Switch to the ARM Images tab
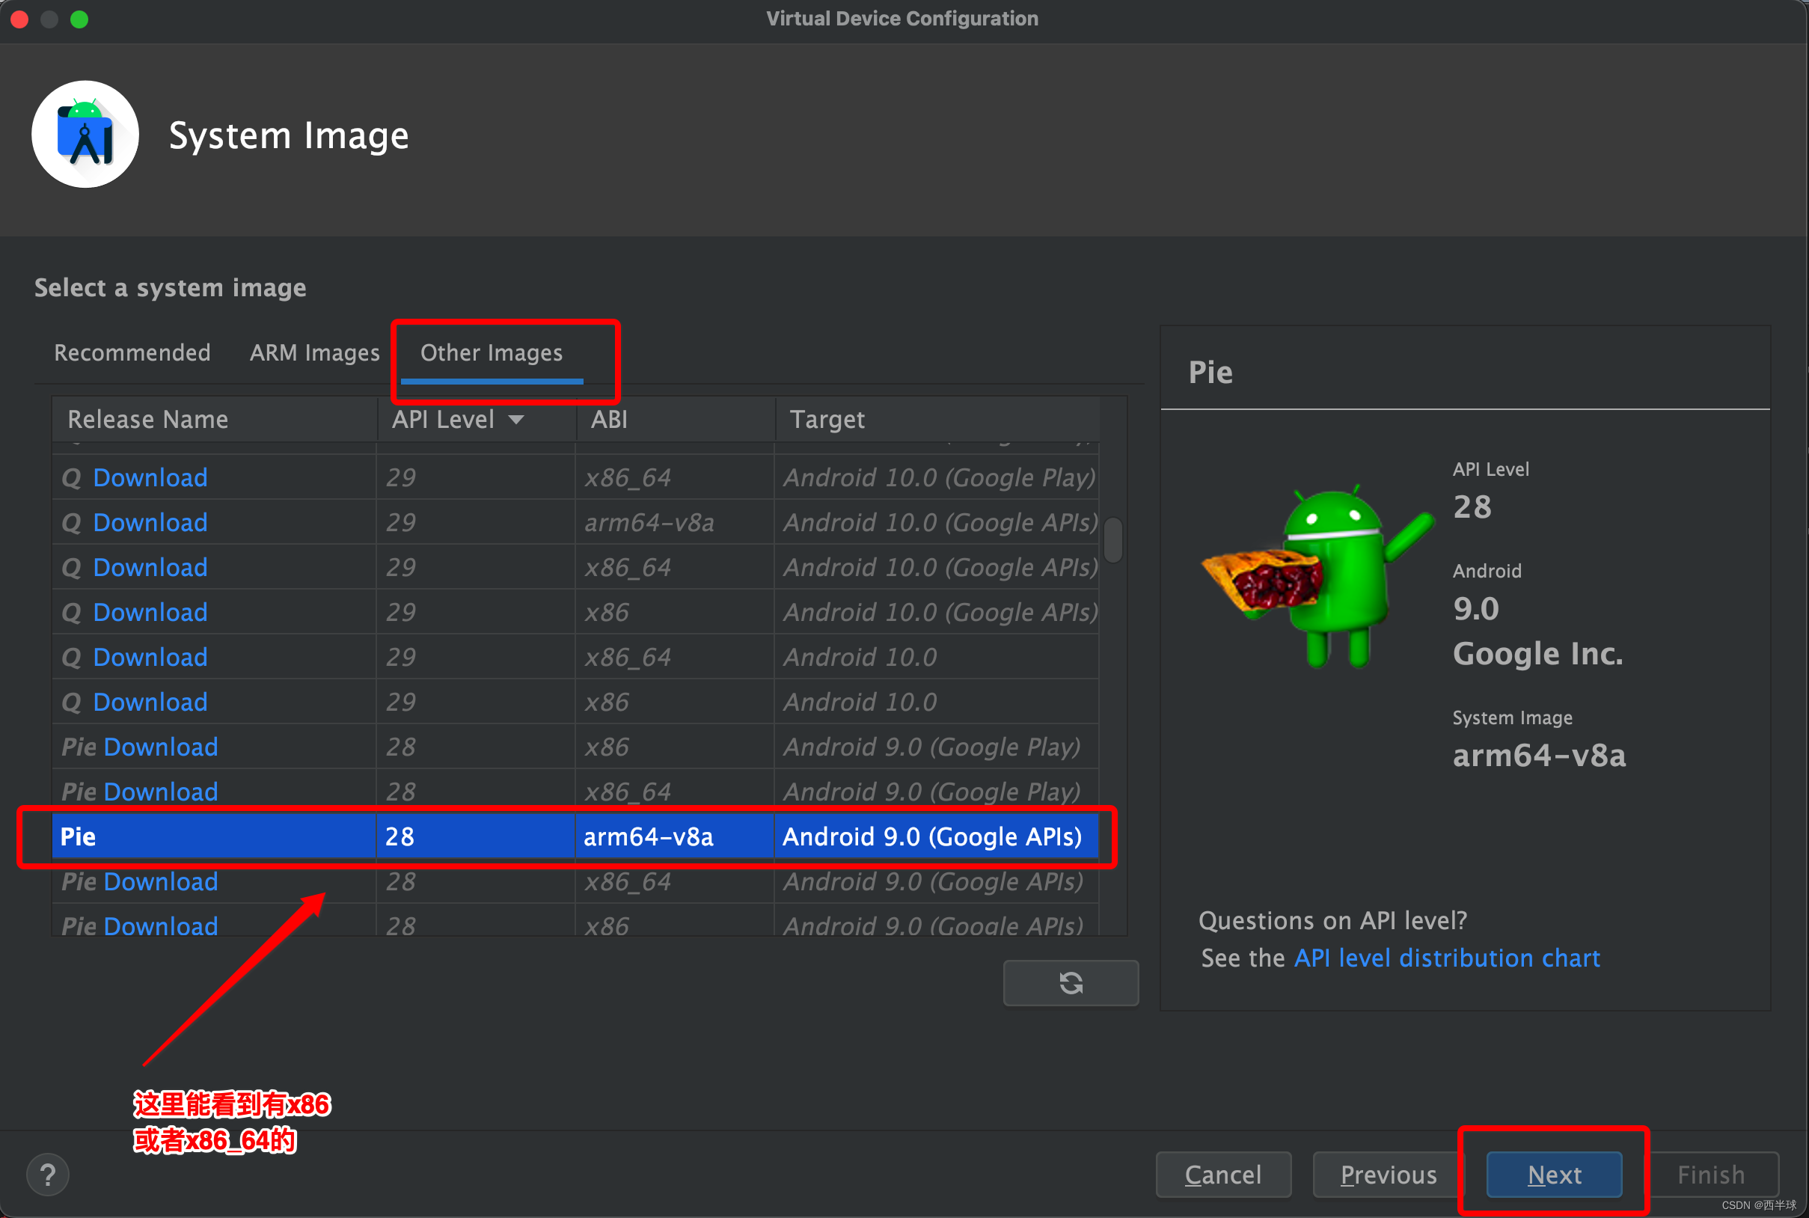Screen dimensions: 1809x1218 pos(314,352)
